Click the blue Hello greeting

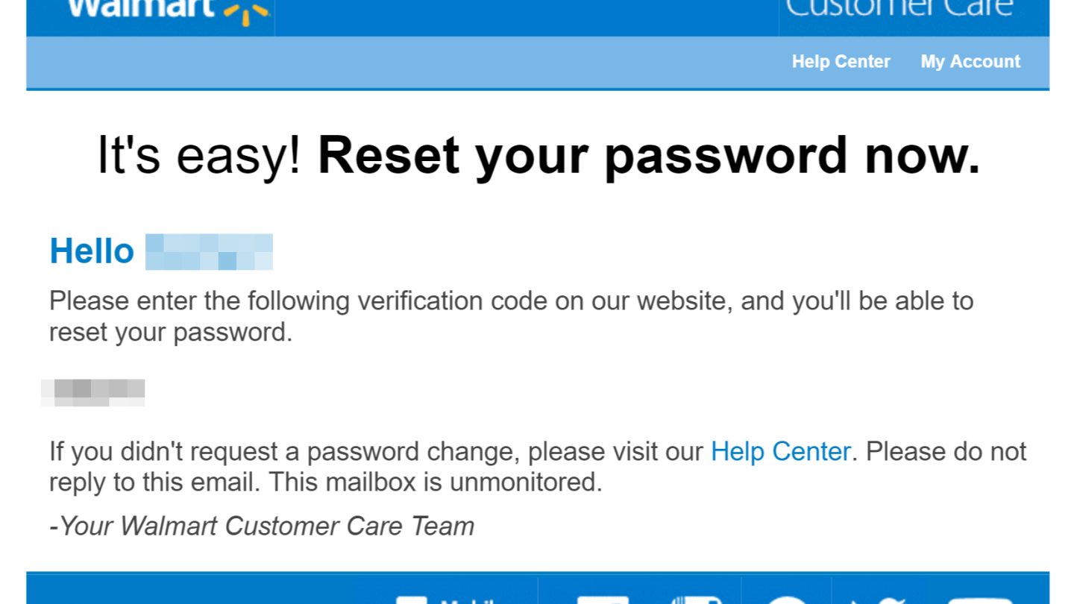[x=92, y=251]
